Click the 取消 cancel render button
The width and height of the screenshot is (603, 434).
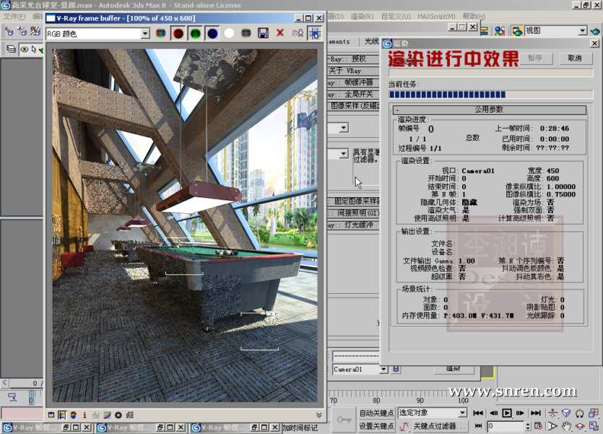(575, 58)
